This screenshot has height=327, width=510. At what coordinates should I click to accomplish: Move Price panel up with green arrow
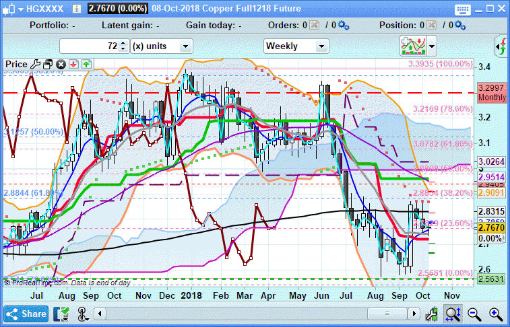coord(86,65)
